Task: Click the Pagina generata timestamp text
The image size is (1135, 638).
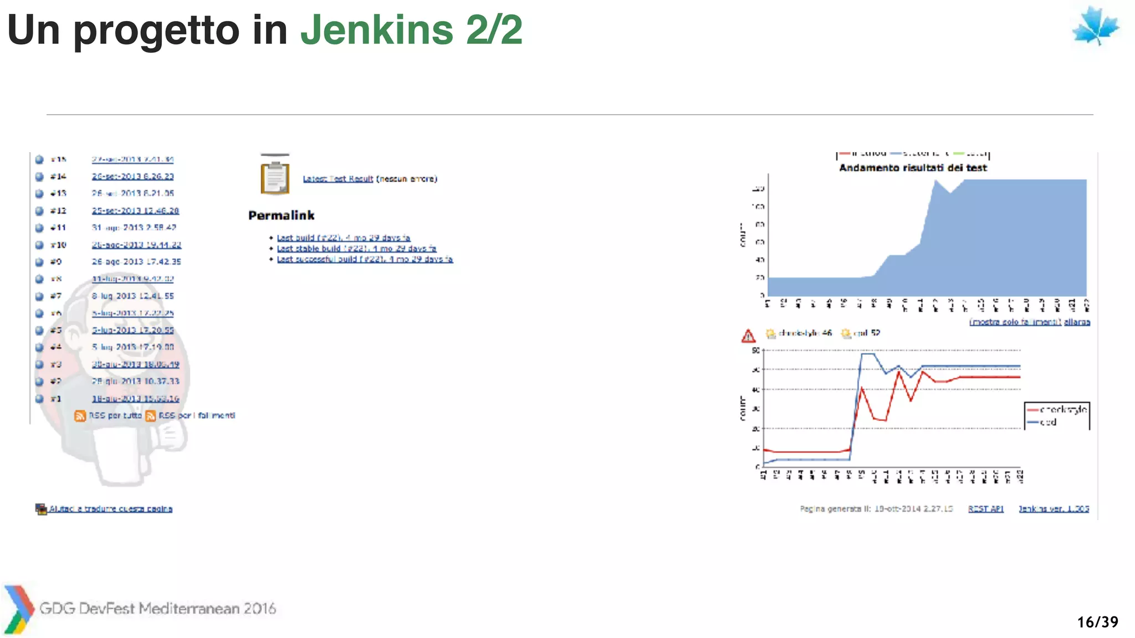Action: tap(876, 508)
